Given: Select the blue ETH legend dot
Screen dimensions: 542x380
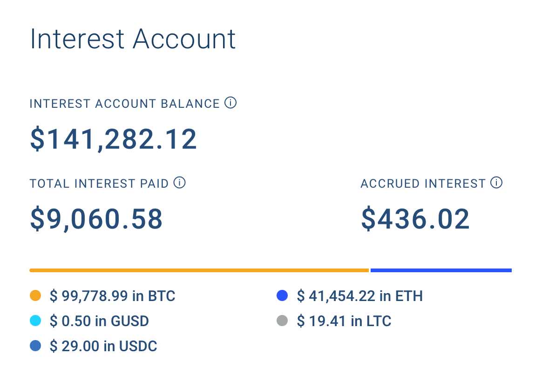Looking at the screenshot, I should click(x=282, y=295).
